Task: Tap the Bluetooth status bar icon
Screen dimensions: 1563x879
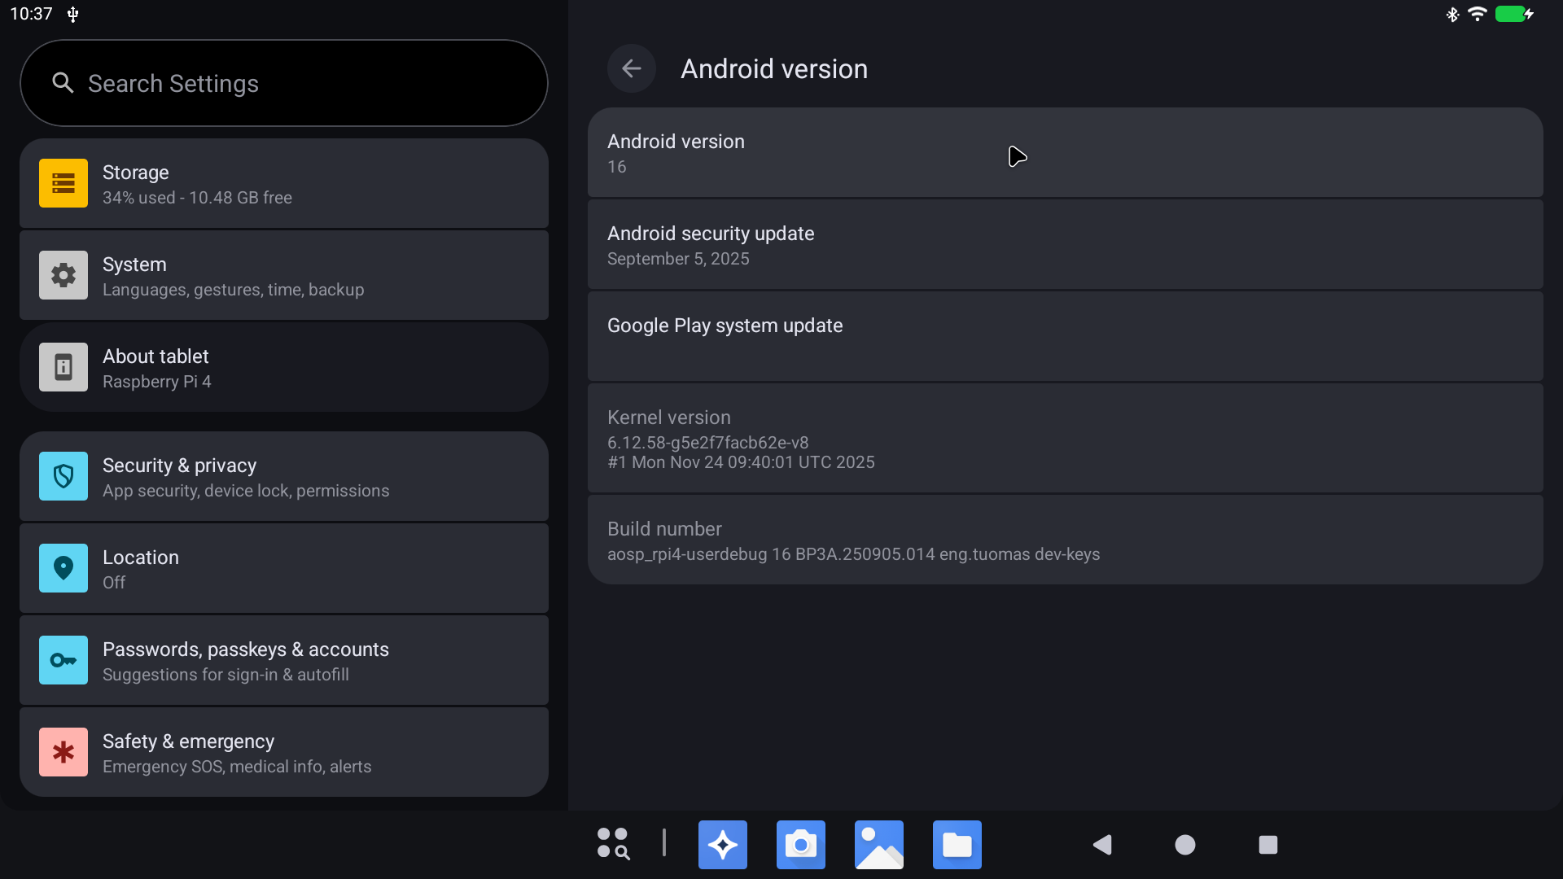Action: pos(1452,14)
